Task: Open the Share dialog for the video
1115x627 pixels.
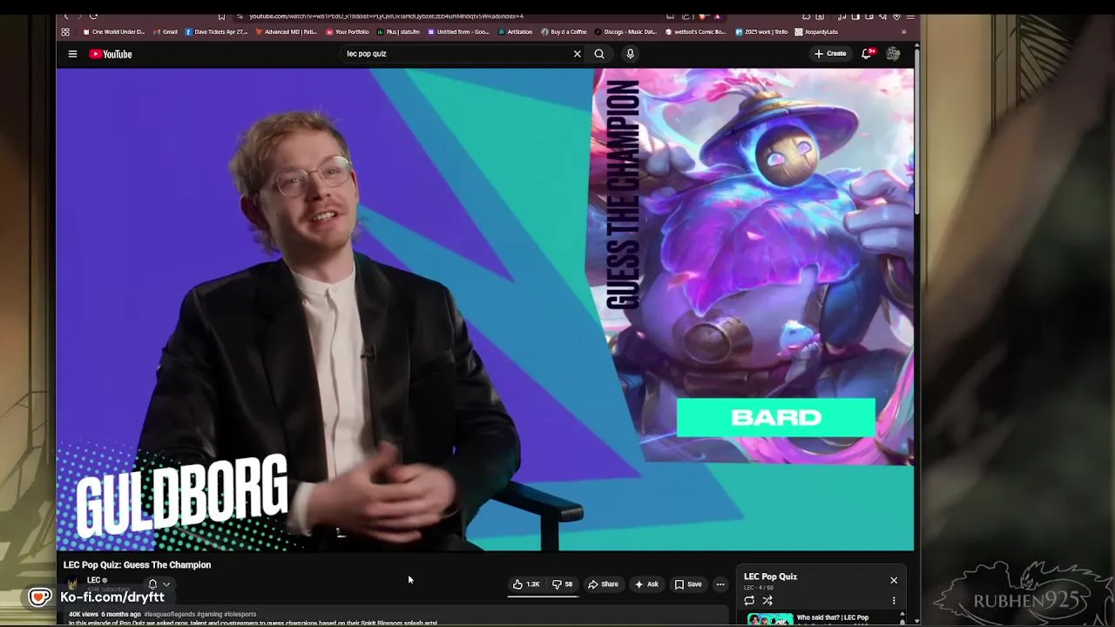Action: point(603,584)
